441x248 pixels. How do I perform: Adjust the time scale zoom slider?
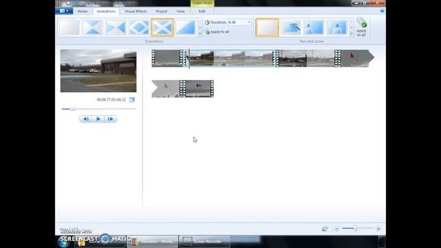click(356, 229)
